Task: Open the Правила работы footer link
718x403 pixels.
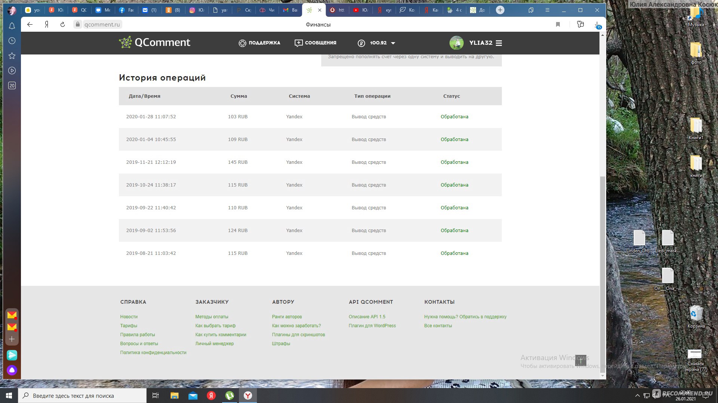Action: 137,334
